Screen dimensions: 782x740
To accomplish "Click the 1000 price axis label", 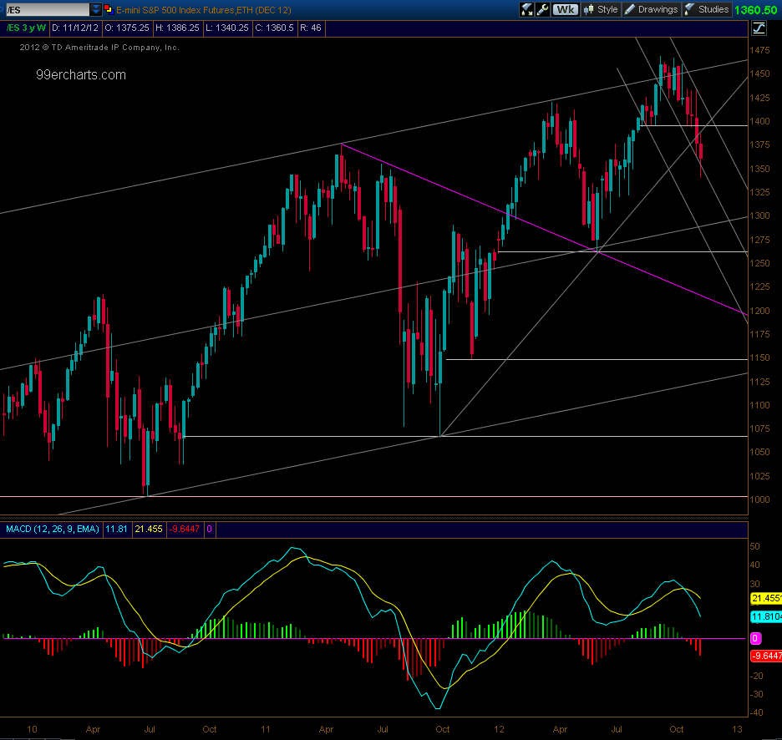I will [x=759, y=499].
